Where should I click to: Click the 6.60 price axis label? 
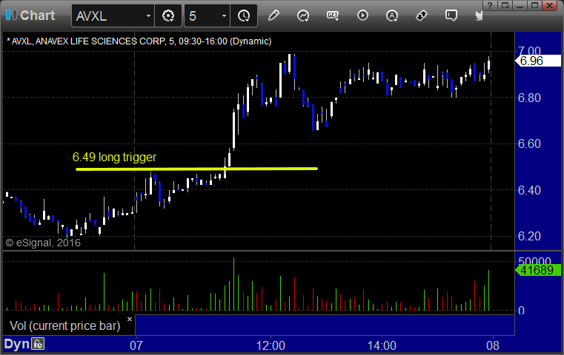529,143
